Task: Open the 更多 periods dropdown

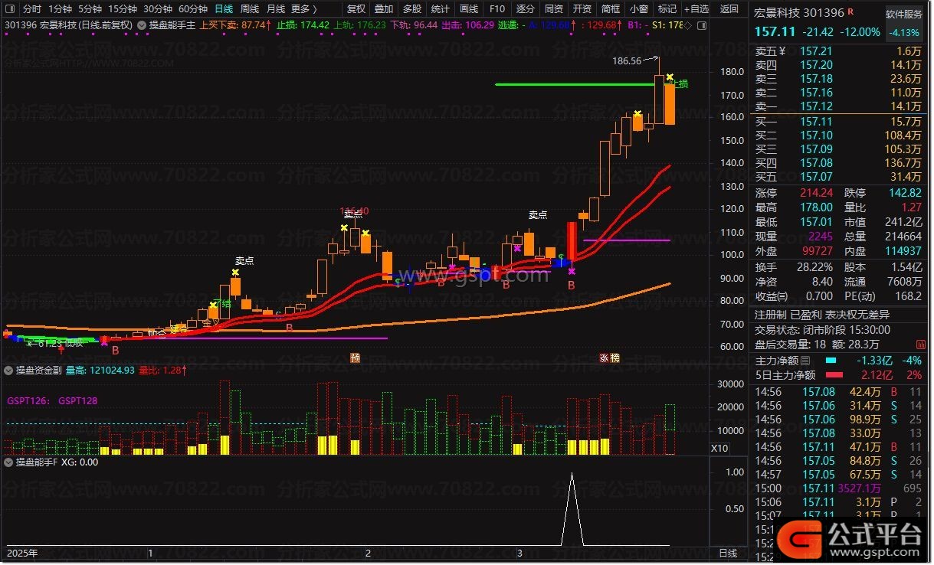Action: pyautogui.click(x=303, y=9)
